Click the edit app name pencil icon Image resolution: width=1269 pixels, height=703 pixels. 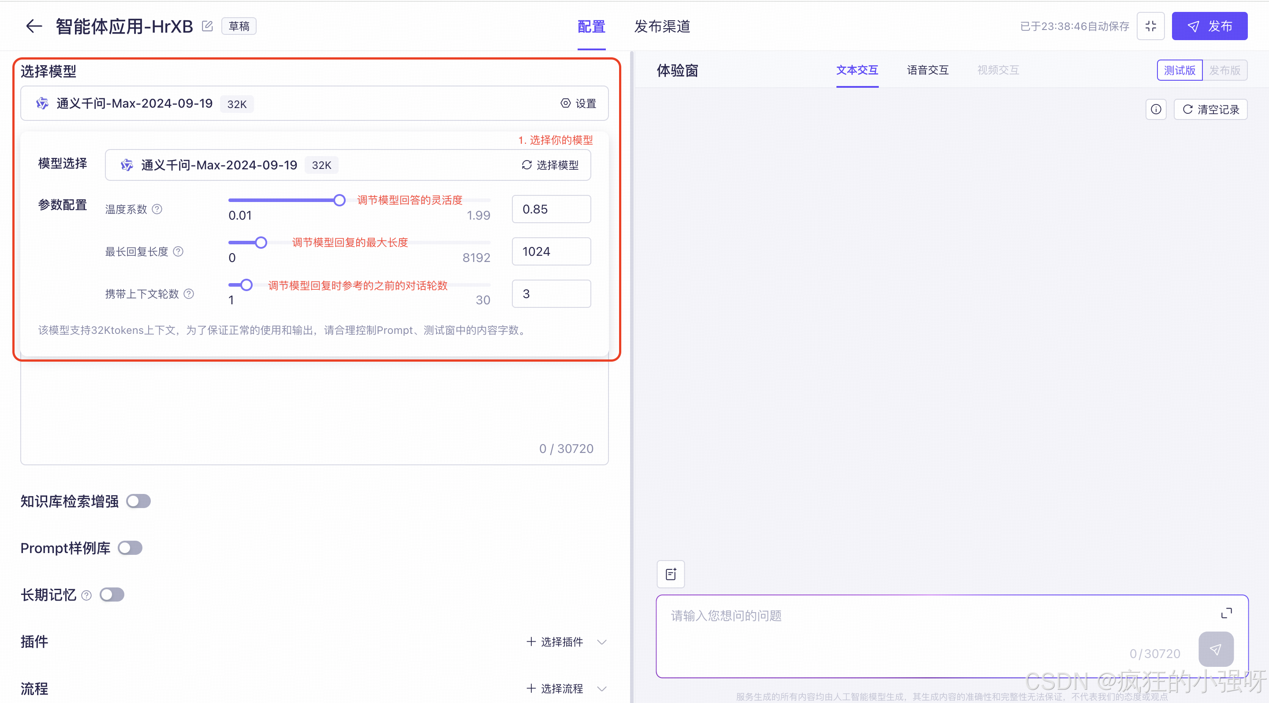[x=207, y=26]
